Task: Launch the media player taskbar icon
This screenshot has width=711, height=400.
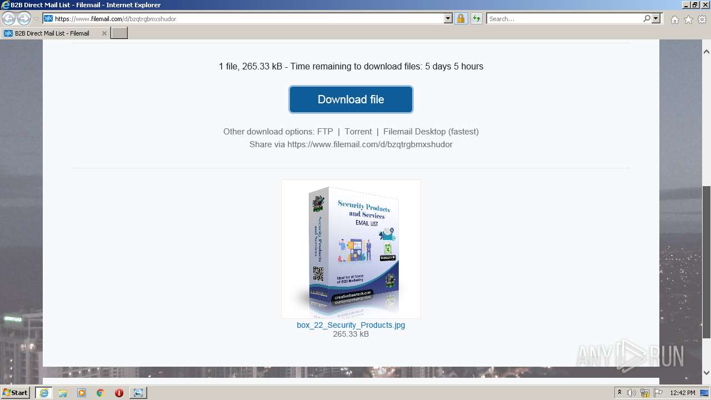Action: pyautogui.click(x=82, y=393)
